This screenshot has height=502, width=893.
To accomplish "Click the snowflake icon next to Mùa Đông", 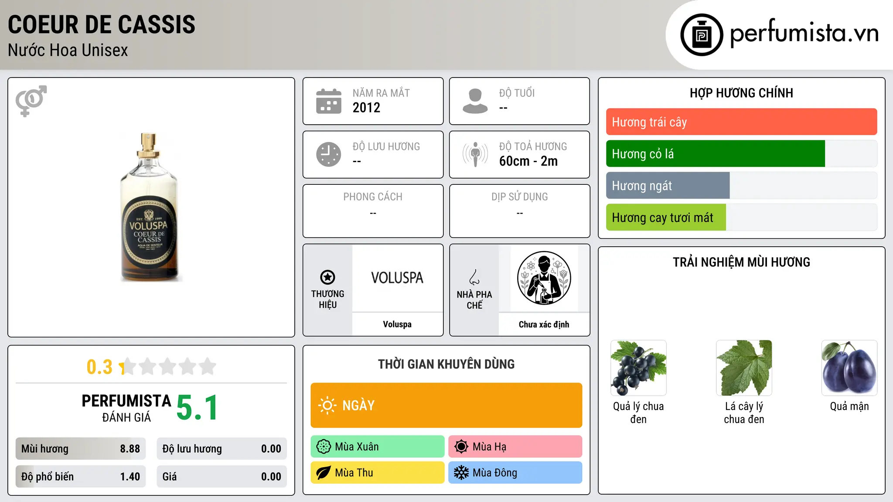I will 461,473.
